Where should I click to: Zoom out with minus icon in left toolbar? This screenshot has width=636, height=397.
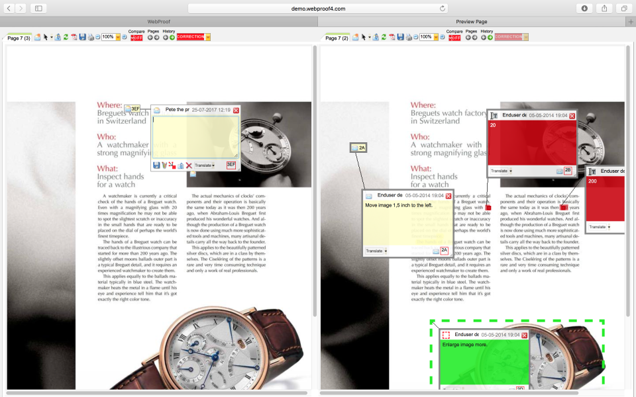pyautogui.click(x=98, y=37)
